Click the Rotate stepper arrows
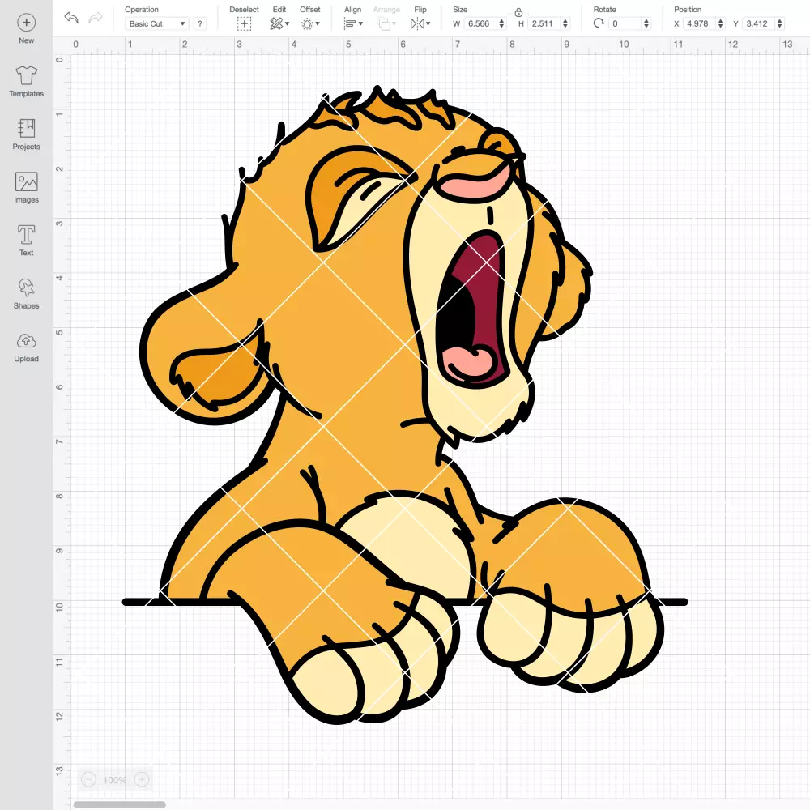The height and width of the screenshot is (810, 810). click(646, 23)
